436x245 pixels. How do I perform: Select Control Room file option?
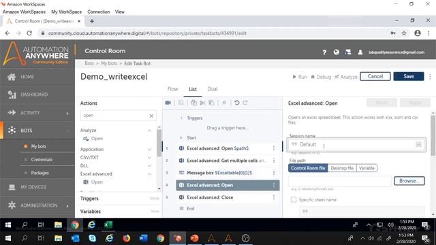[x=308, y=168]
